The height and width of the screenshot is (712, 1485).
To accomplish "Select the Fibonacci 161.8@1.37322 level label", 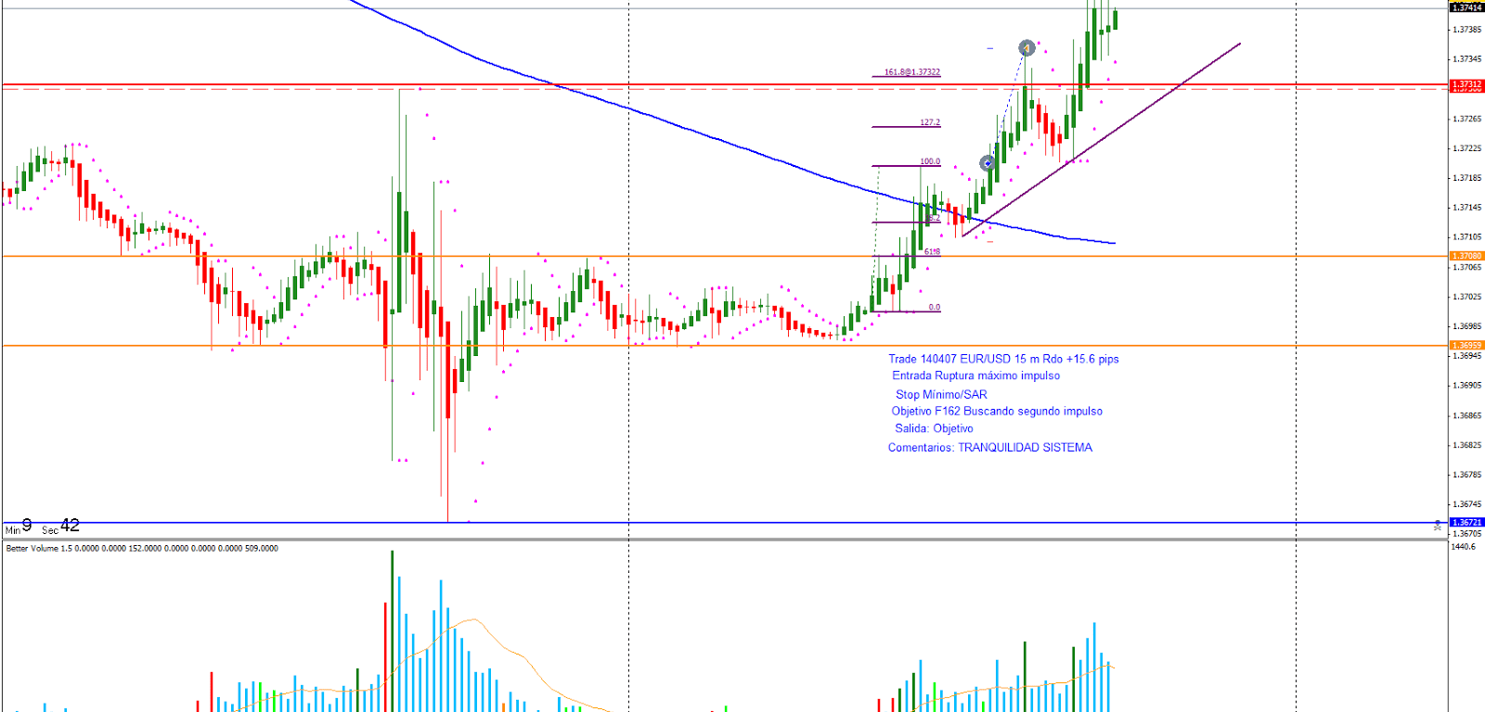I will point(911,71).
